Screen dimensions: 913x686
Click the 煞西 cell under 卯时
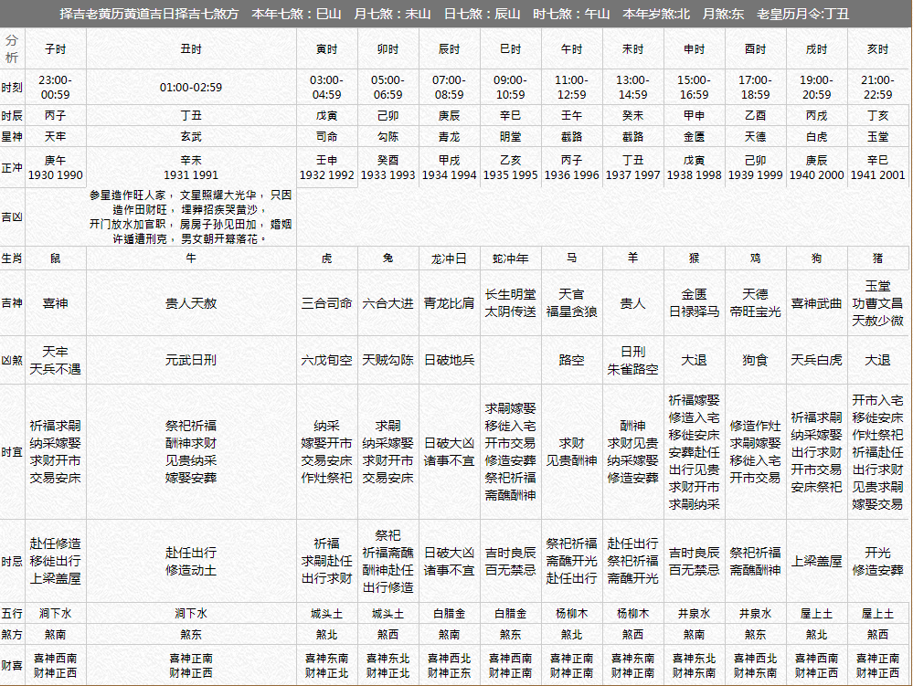[x=387, y=635]
